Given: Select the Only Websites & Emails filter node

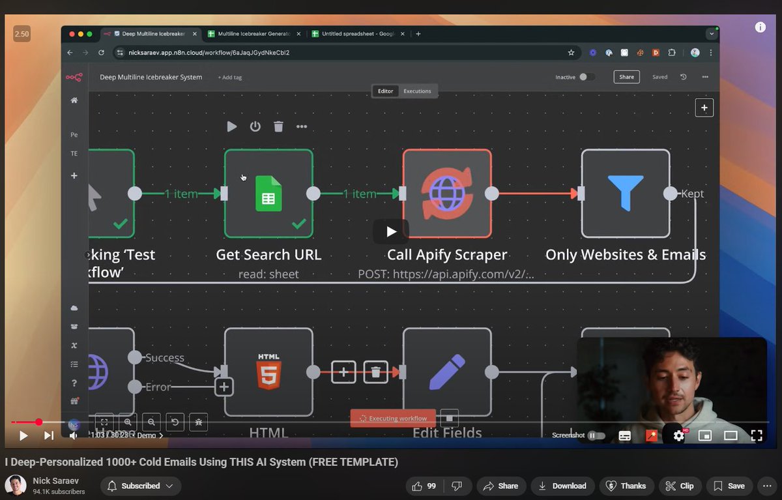Looking at the screenshot, I should (626, 194).
